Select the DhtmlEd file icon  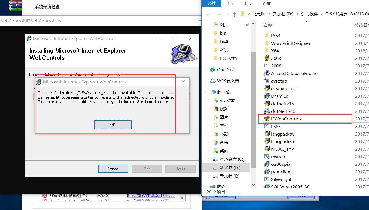(267, 96)
